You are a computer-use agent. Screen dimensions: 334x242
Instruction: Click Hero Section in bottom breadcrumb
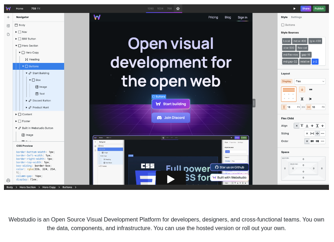[28, 187]
